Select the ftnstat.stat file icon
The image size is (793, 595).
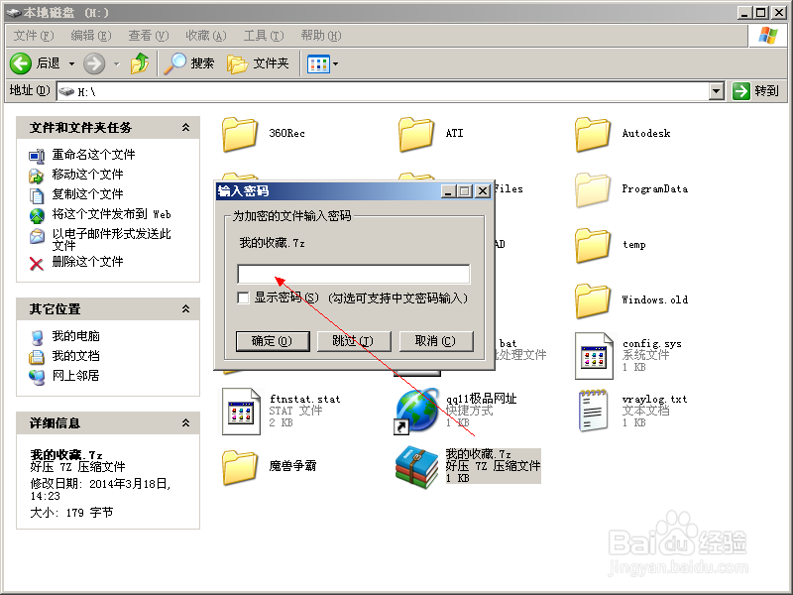(x=241, y=412)
